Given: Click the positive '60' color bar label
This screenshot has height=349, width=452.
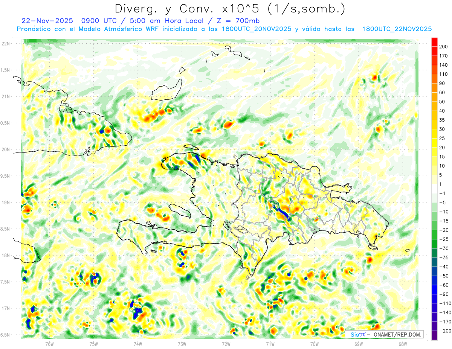Looking at the screenshot, I should click(x=442, y=93).
